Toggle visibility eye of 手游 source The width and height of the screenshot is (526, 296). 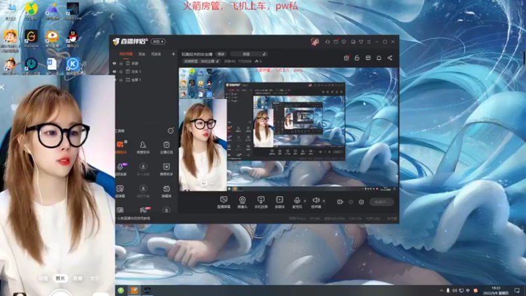click(x=114, y=63)
